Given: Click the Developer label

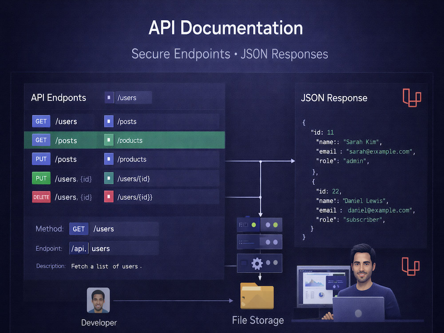Looking at the screenshot, I should click(99, 323).
